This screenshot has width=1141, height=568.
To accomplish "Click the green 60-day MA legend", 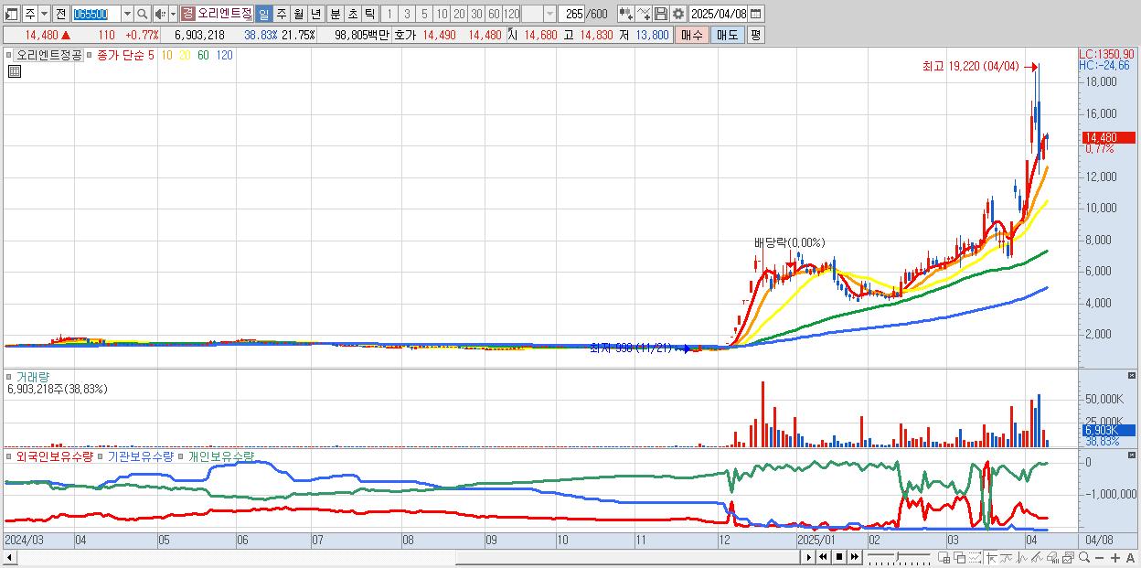I will click(x=203, y=55).
